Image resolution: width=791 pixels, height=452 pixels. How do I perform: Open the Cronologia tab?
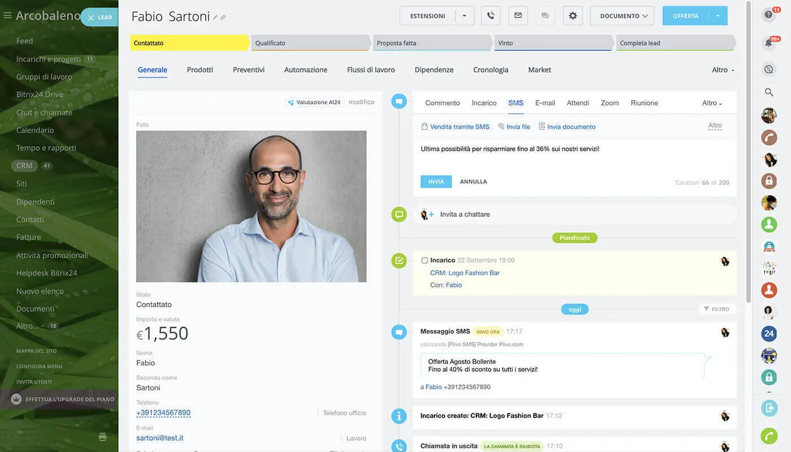[x=491, y=70]
